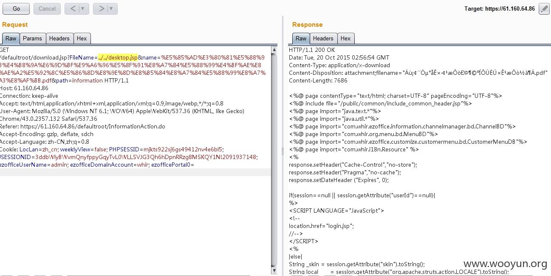Switch to the Response Headers tab

point(323,38)
